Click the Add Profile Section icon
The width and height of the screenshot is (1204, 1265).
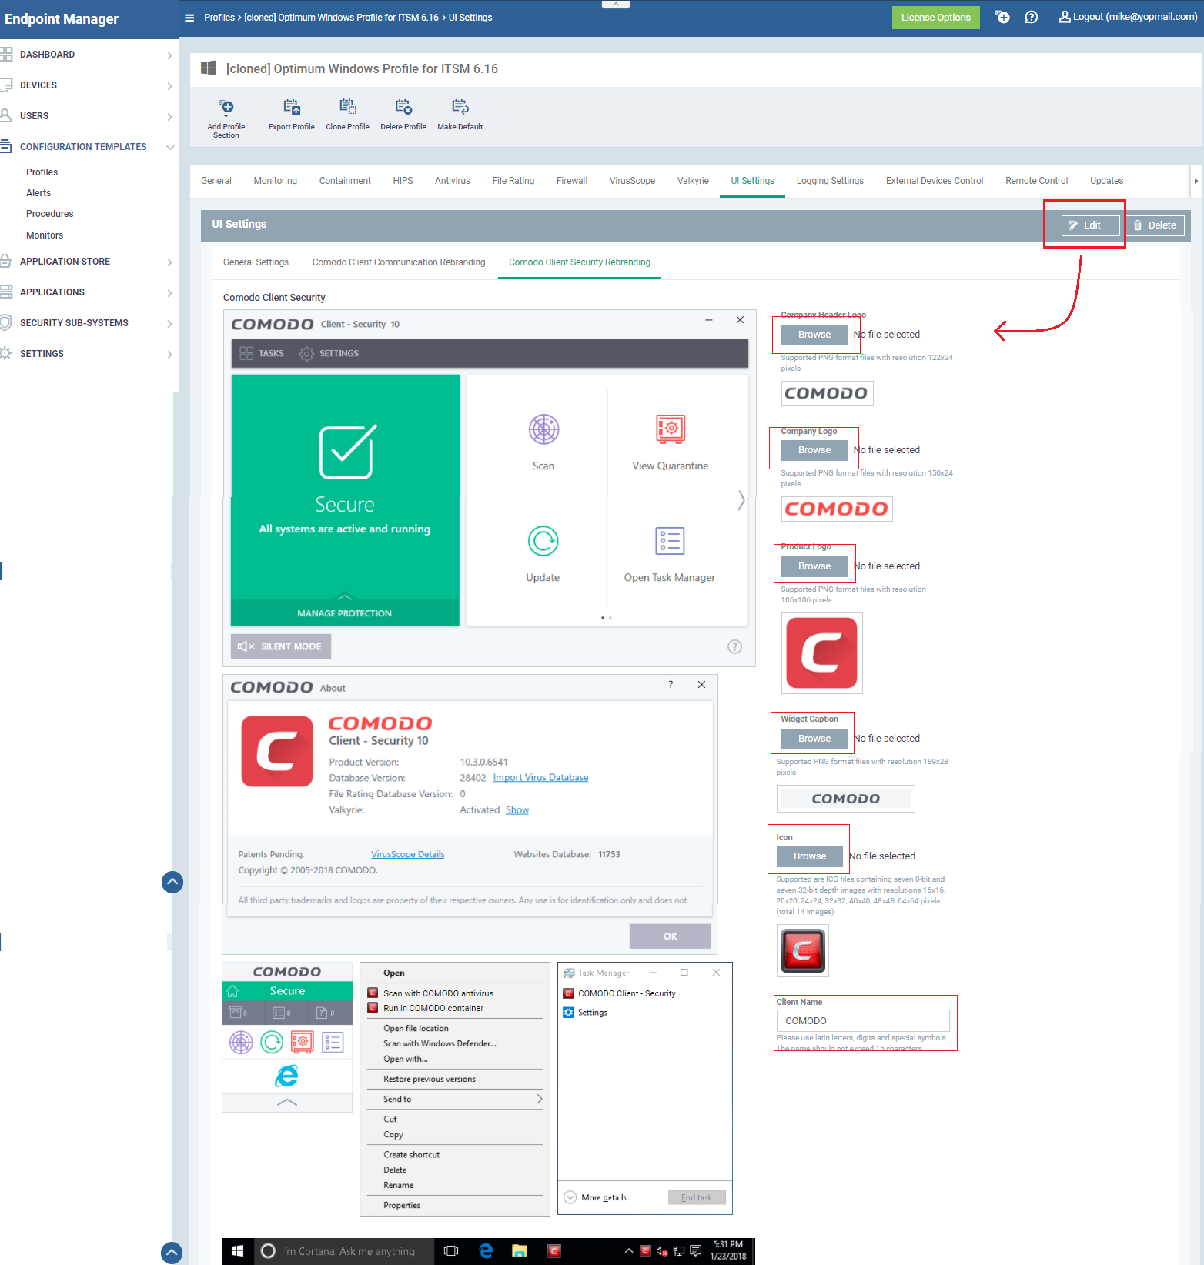tap(226, 107)
